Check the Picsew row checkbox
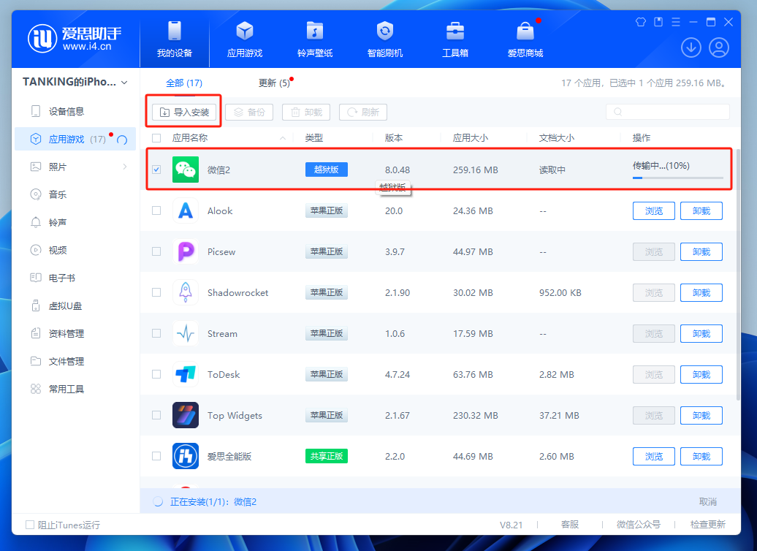This screenshot has height=551, width=757. [156, 251]
